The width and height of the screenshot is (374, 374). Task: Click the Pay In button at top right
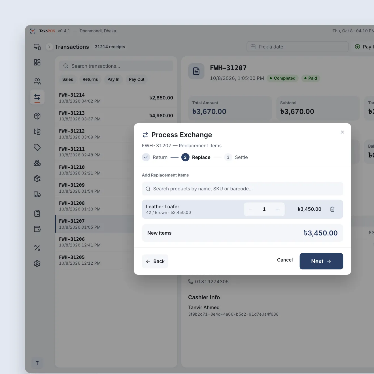tap(364, 47)
